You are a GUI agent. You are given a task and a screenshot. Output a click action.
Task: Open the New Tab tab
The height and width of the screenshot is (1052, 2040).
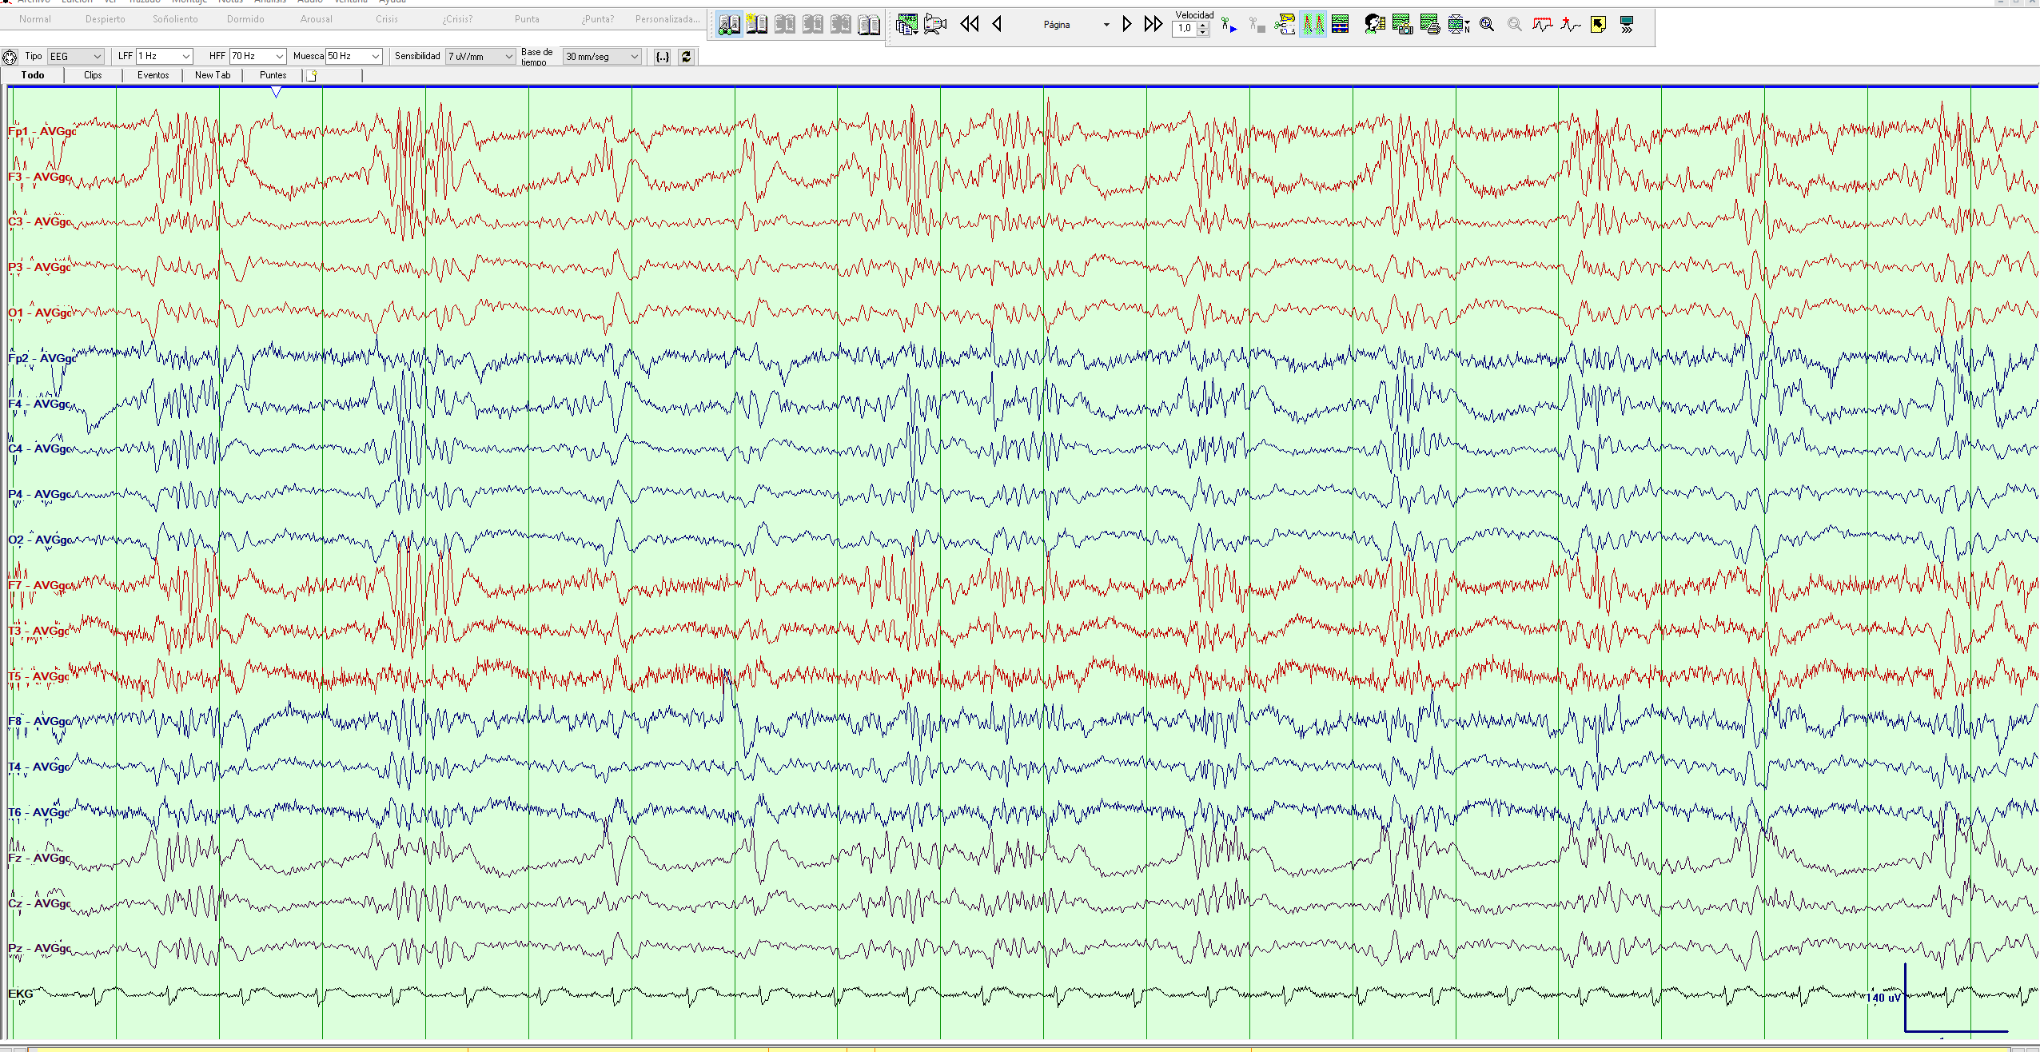coord(213,75)
